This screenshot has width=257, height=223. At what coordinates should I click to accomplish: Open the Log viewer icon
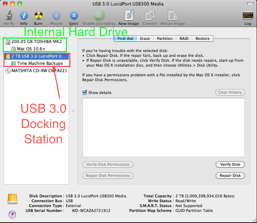[x=248, y=16]
